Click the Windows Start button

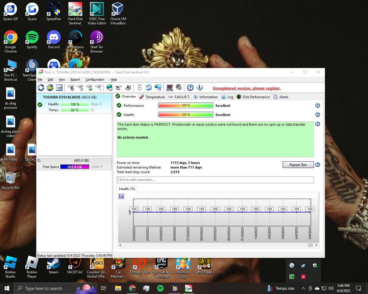tap(7, 288)
